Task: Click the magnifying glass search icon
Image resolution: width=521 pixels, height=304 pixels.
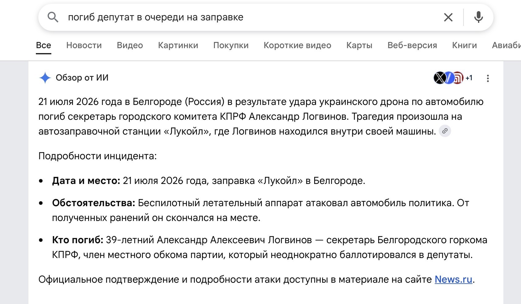Action: pos(53,17)
